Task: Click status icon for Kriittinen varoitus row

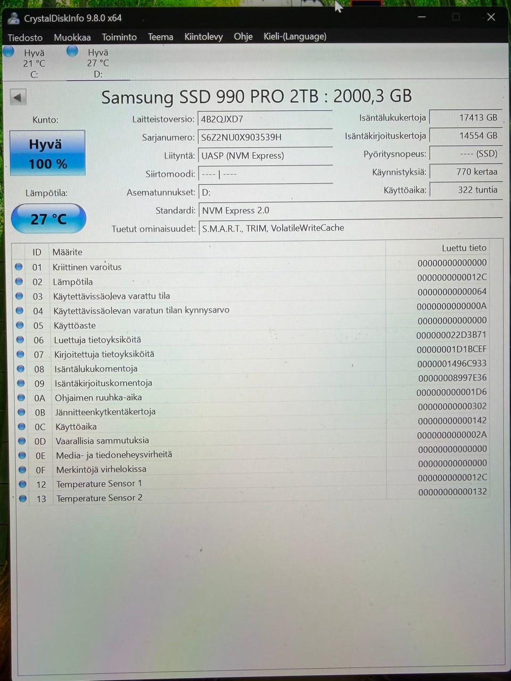Action: coord(19,267)
